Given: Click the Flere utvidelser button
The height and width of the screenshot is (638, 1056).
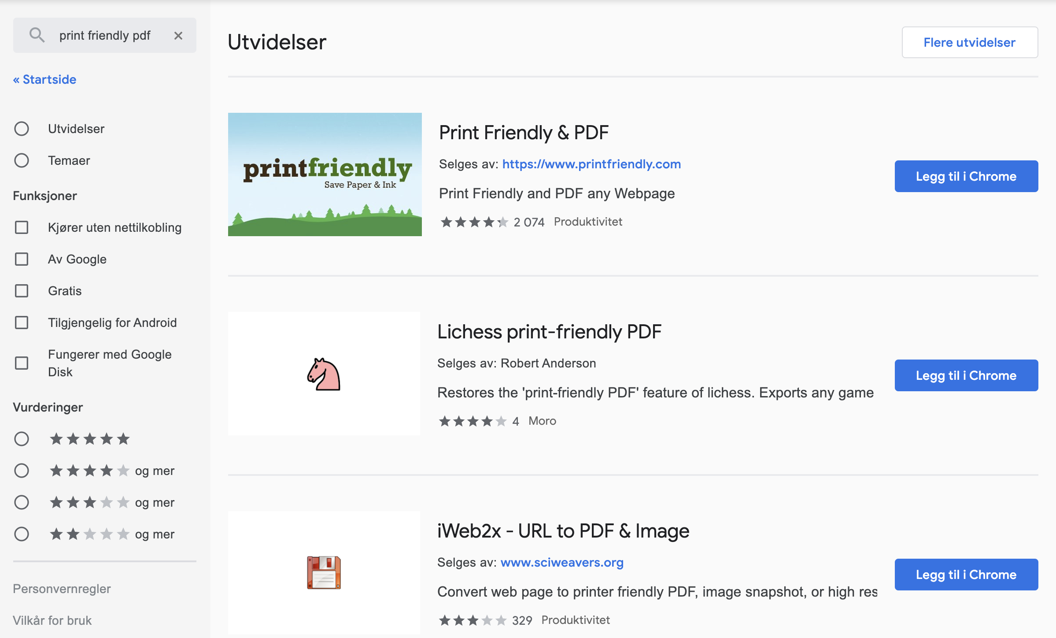Looking at the screenshot, I should (x=969, y=42).
